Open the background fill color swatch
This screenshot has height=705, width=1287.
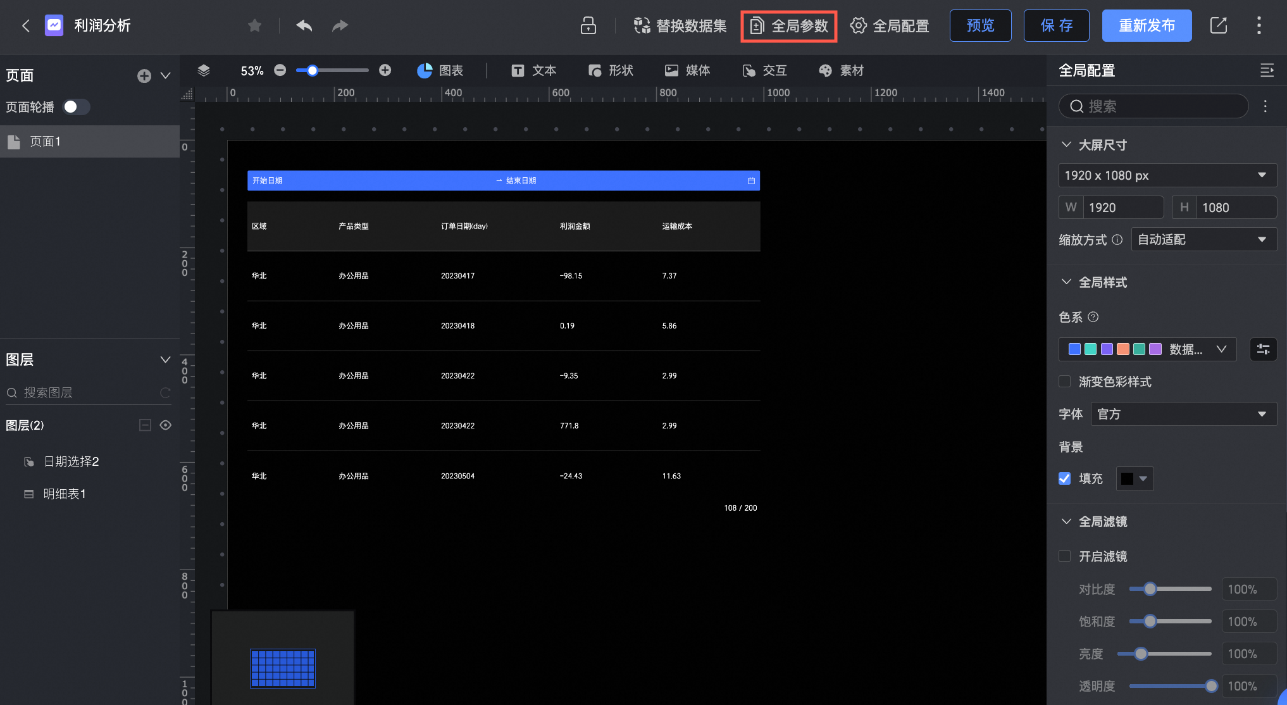[x=1135, y=479]
